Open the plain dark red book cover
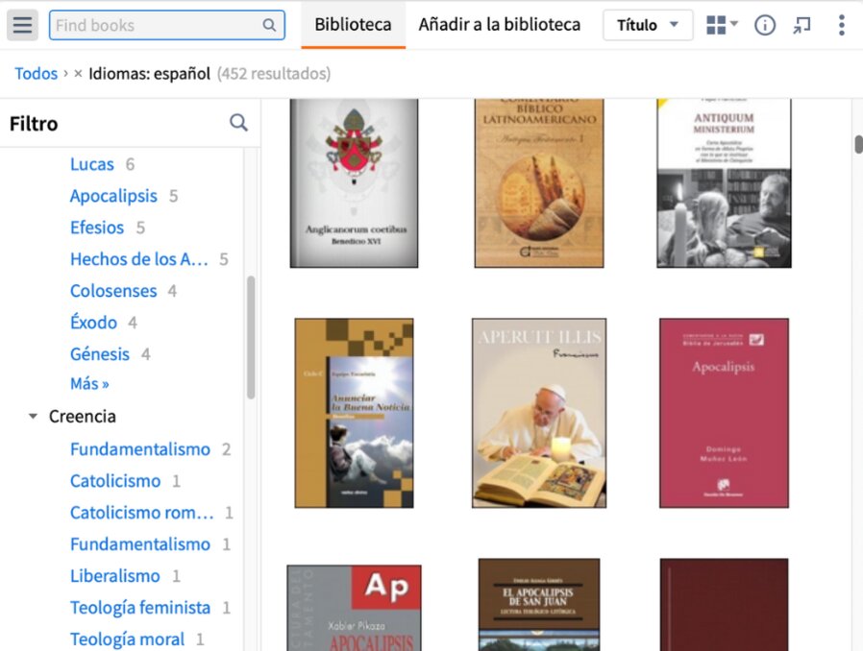Image resolution: width=863 pixels, height=651 pixels. 724,605
